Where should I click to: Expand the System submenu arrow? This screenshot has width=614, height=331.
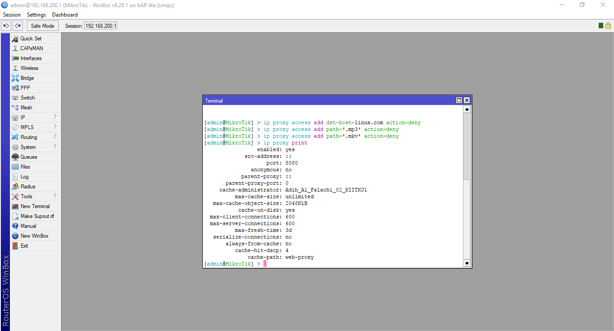[x=56, y=147]
